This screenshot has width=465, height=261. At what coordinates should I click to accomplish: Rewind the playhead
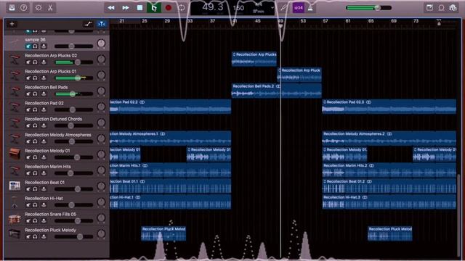click(111, 8)
